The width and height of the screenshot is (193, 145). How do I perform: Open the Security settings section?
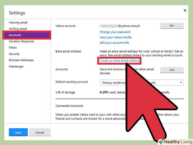click(14, 54)
